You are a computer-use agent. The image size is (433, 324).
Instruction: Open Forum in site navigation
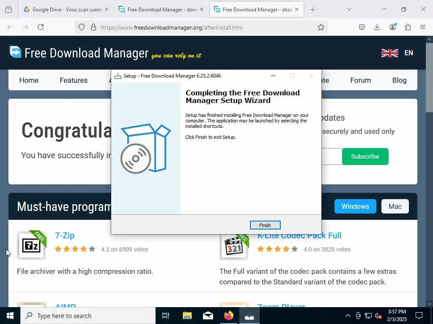tap(360, 80)
